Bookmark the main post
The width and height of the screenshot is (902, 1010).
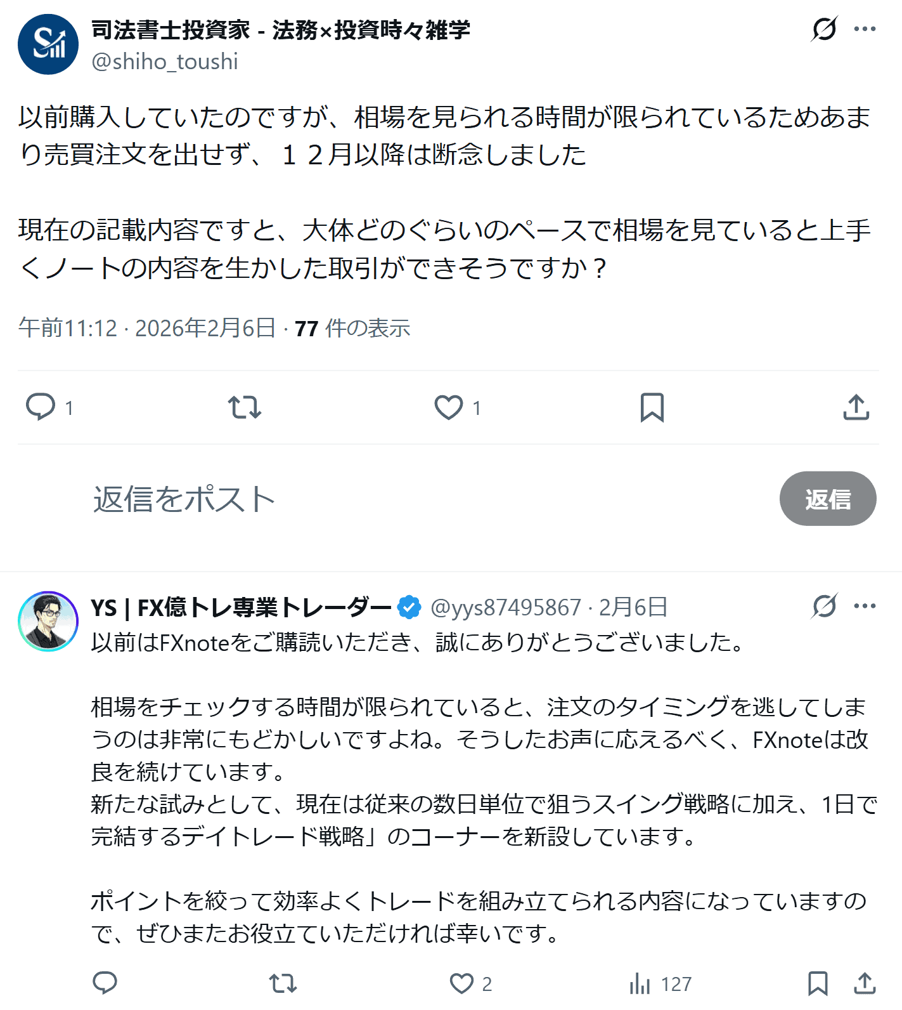tap(652, 407)
